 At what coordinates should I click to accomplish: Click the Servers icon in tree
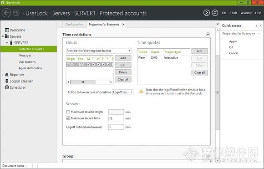point(7,36)
